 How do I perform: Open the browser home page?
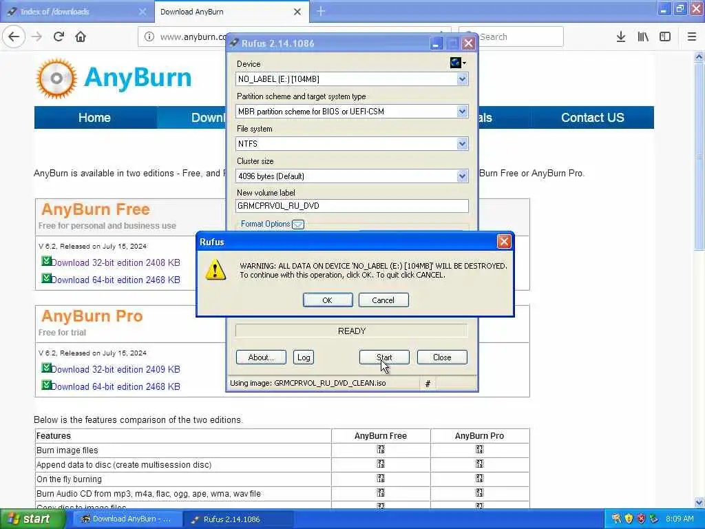81,37
